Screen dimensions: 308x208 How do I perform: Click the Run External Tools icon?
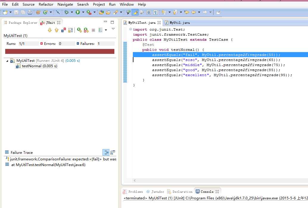point(89,12)
